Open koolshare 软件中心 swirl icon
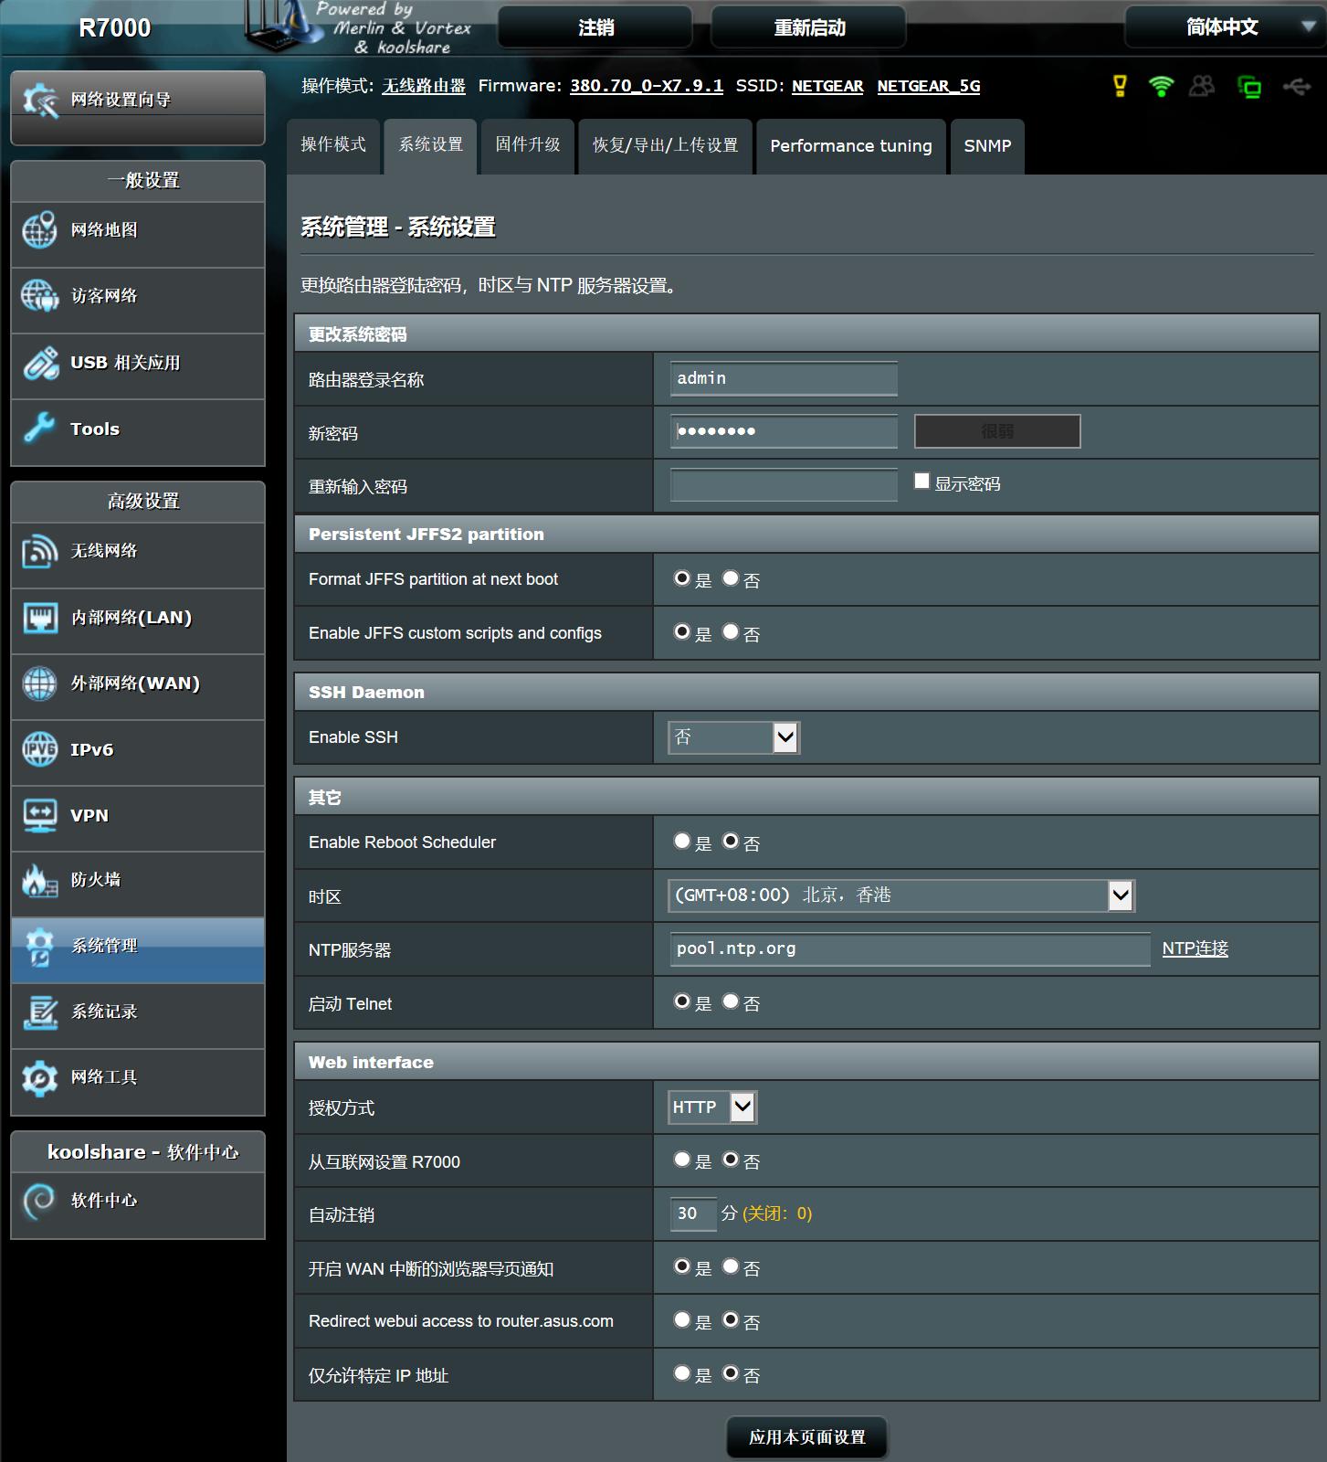Image resolution: width=1327 pixels, height=1462 pixels. point(39,1201)
